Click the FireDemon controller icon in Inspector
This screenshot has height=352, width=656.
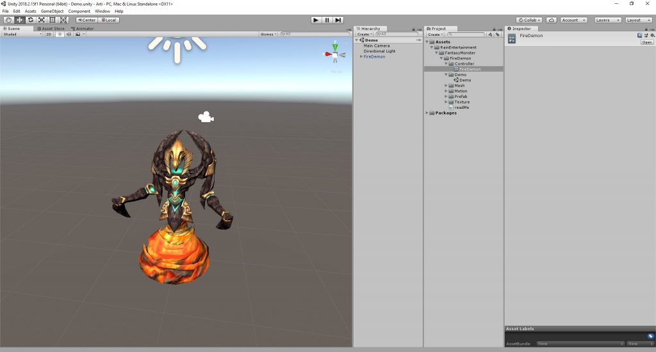coord(512,38)
